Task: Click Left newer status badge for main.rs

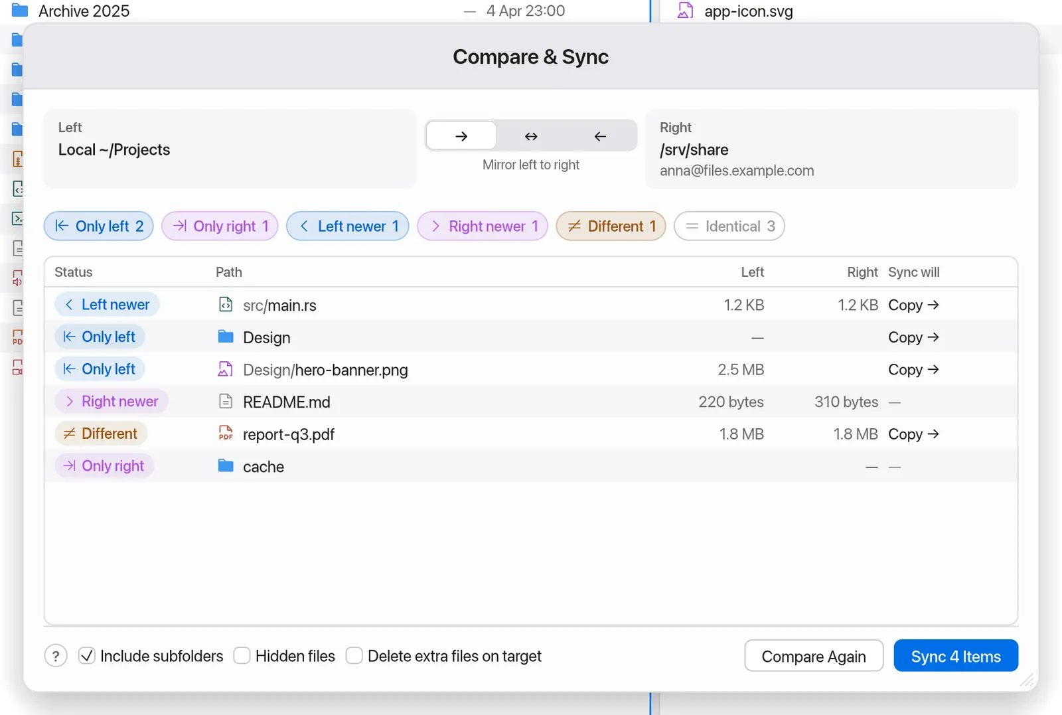Action: point(107,305)
